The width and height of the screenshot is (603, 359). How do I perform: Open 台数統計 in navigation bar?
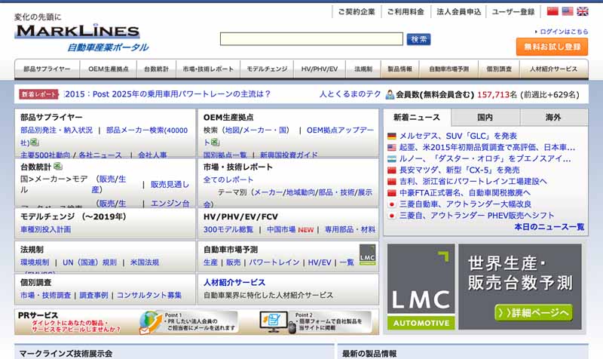pyautogui.click(x=156, y=69)
